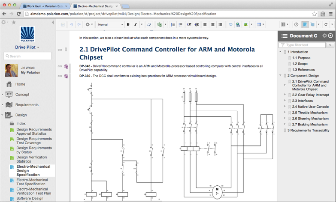Click the increase indent icon
Image resolution: width=336 pixels, height=202 pixels.
pos(197,24)
